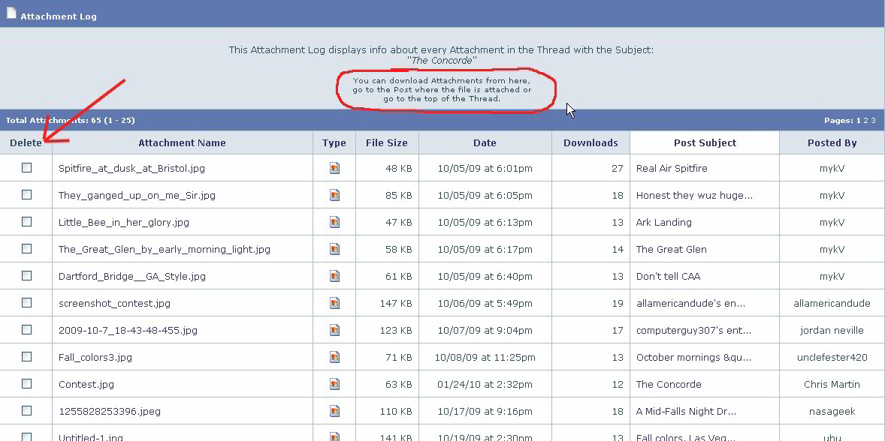
Task: Tick delete checkbox for Contest.jpg
Action: [26, 383]
